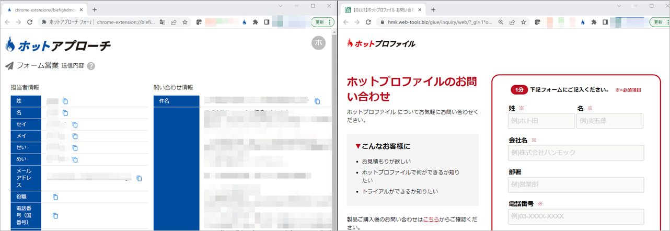Copy the 役職 field value
Image resolution: width=670 pixels, height=231 pixels.
[55, 197]
